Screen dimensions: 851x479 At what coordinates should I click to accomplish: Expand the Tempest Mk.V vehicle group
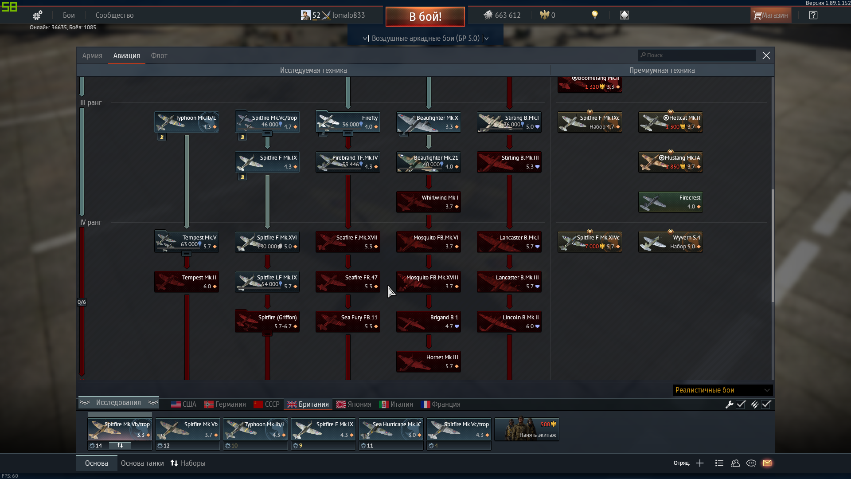click(186, 253)
